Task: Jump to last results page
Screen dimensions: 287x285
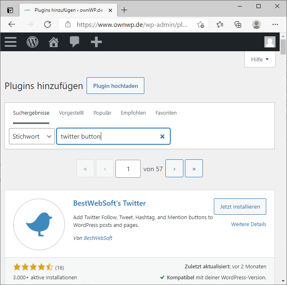Action: [194, 168]
